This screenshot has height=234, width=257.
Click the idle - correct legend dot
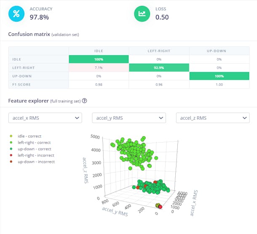click(x=10, y=136)
